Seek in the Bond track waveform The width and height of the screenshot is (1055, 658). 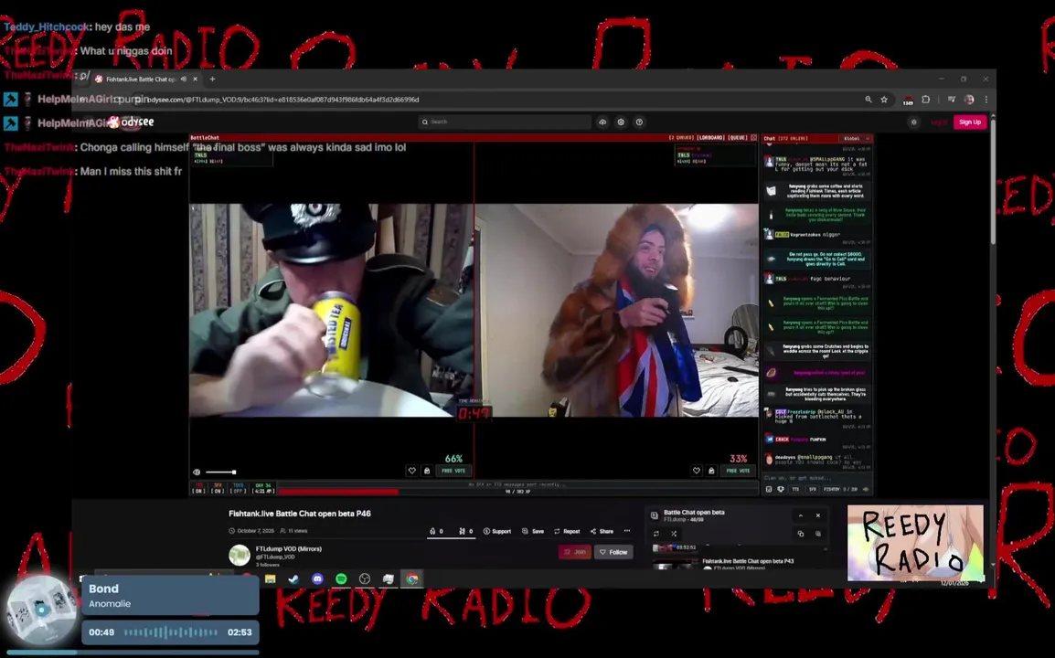(171, 632)
